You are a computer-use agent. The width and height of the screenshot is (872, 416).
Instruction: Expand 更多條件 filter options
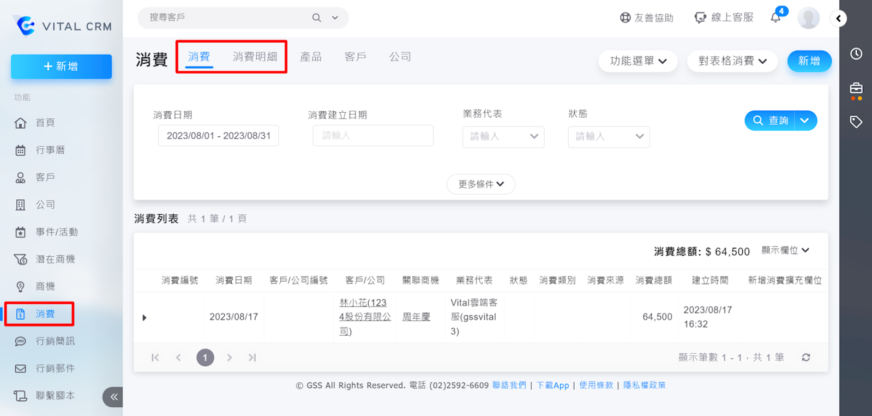tap(480, 184)
